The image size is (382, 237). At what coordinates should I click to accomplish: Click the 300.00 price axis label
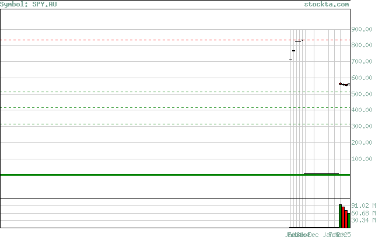[362, 126]
